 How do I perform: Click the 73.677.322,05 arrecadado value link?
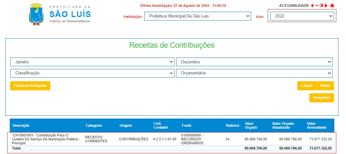point(320,139)
